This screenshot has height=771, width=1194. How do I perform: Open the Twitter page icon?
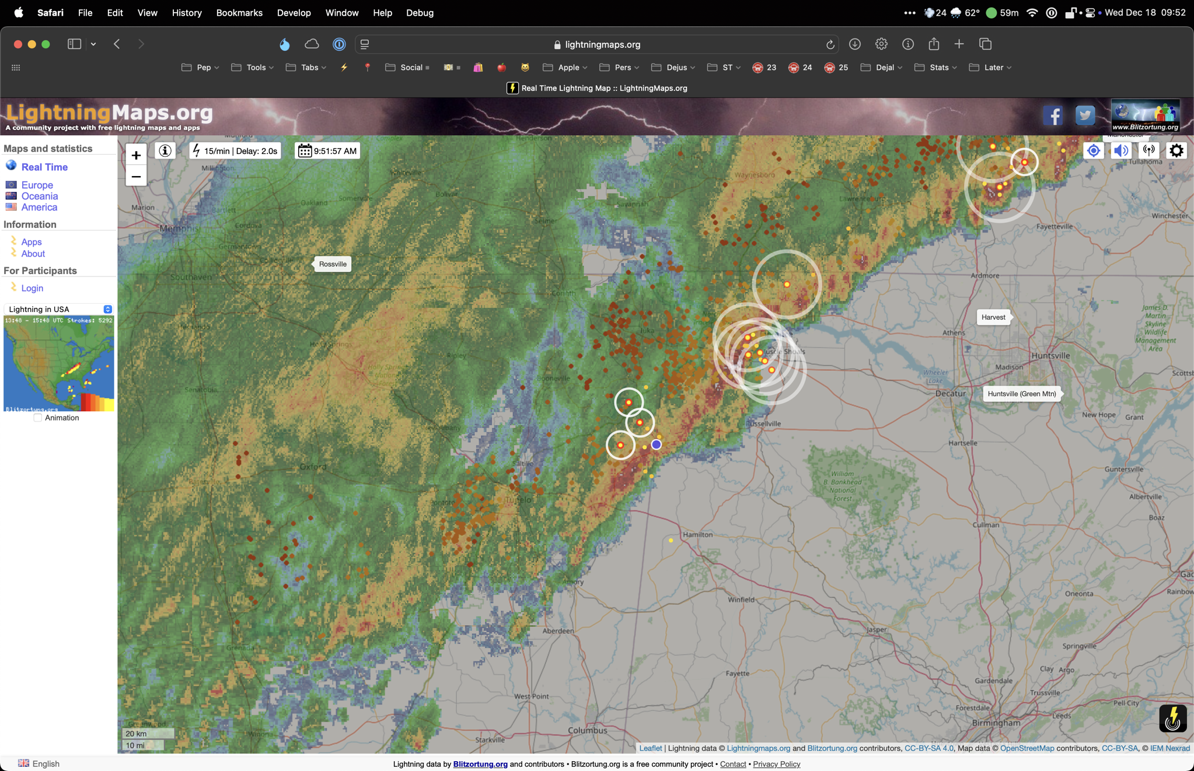click(1085, 115)
